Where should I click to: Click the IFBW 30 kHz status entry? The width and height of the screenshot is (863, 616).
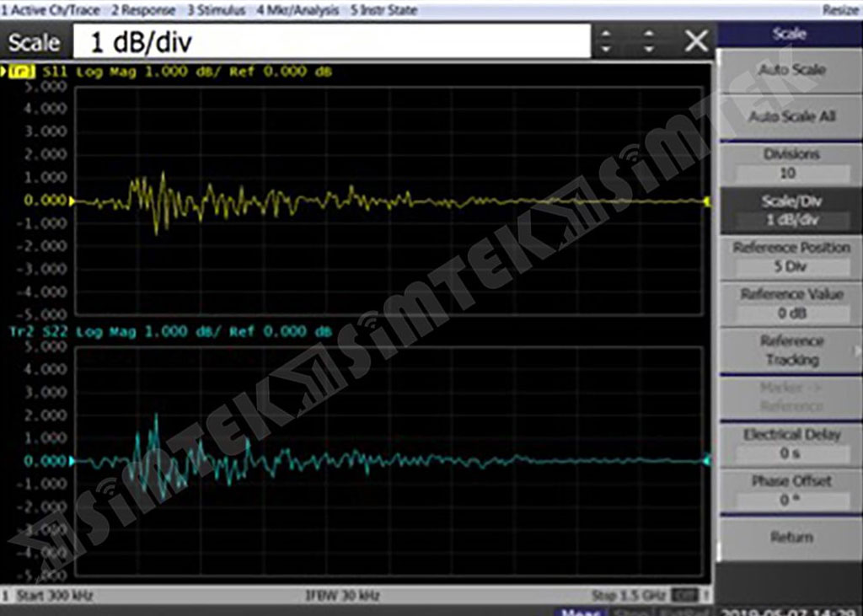tap(342, 596)
